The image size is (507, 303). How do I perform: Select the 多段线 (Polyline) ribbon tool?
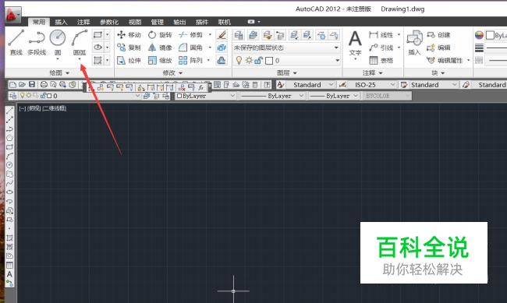(x=37, y=42)
